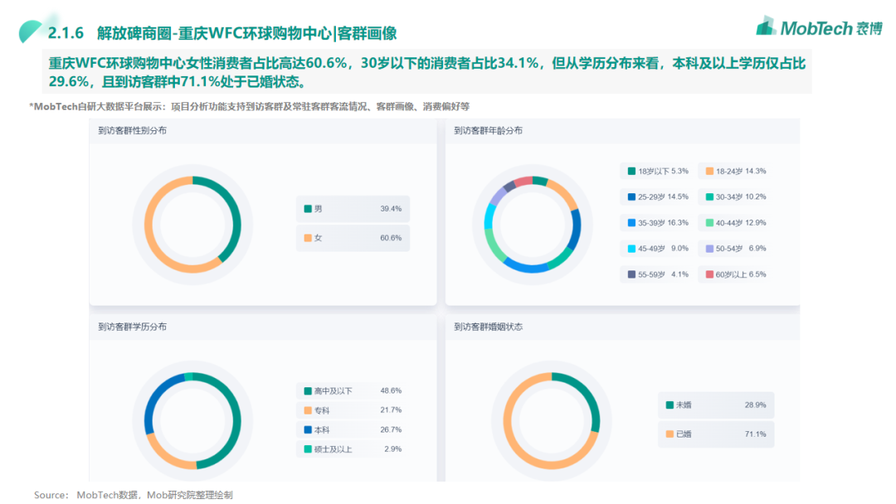
Task: Click the green swatch beside 男
Action: [x=308, y=209]
